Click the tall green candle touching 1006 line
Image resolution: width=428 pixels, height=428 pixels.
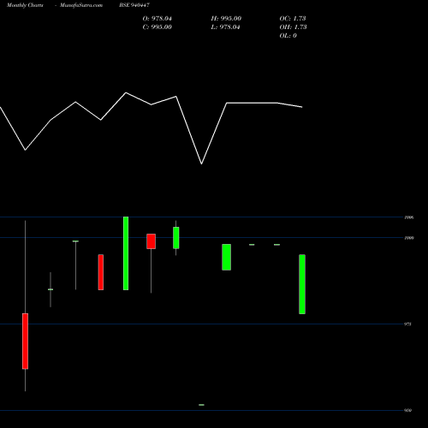coord(126,253)
